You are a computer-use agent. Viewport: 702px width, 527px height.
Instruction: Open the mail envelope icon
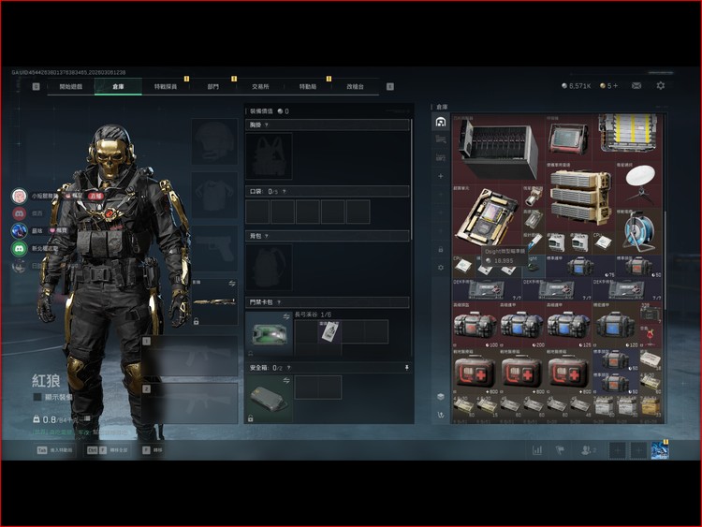pos(636,86)
